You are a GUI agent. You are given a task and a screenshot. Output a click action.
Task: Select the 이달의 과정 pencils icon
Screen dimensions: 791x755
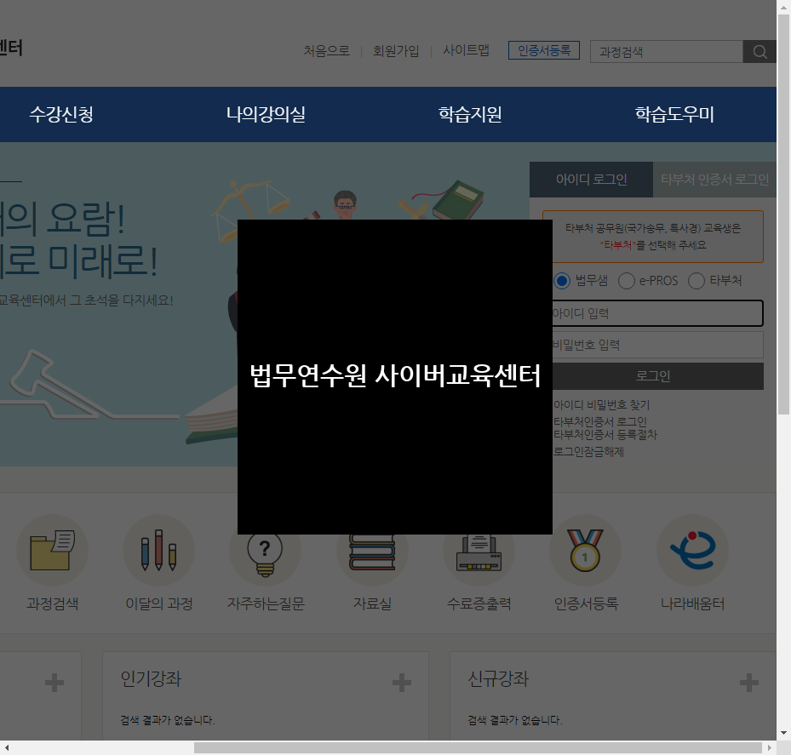click(x=158, y=550)
